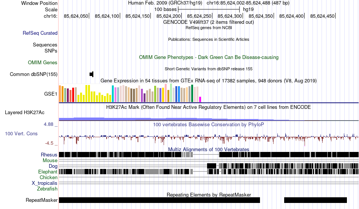Click the Chicken alignment row label
The height and width of the screenshot is (209, 359).
click(48, 177)
